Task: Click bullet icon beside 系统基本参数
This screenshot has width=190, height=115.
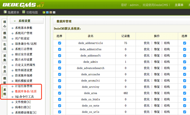Action: [x=13, y=28]
